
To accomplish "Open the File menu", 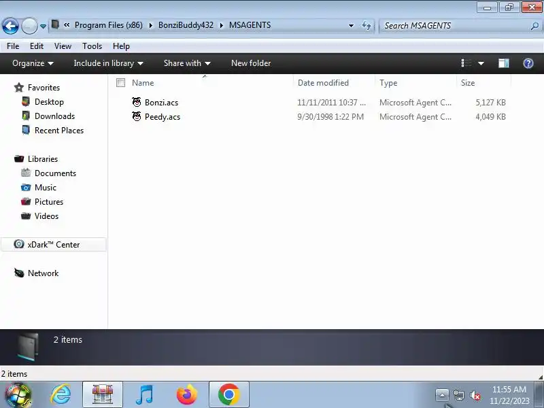I will tap(13, 46).
